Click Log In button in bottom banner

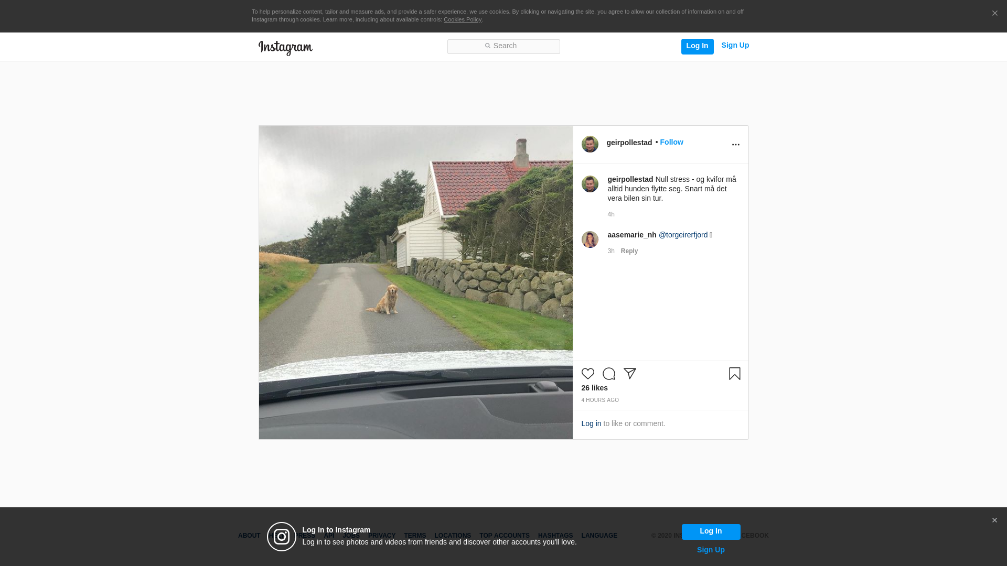click(711, 531)
